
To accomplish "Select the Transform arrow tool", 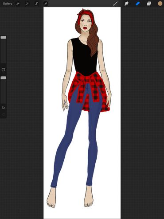I will click(46, 4).
